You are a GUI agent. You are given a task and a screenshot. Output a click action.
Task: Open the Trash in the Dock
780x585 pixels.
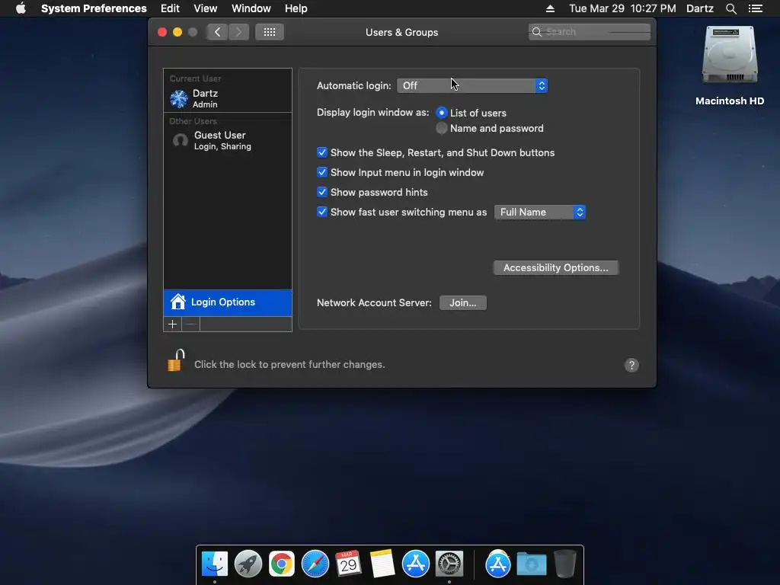[x=564, y=564]
